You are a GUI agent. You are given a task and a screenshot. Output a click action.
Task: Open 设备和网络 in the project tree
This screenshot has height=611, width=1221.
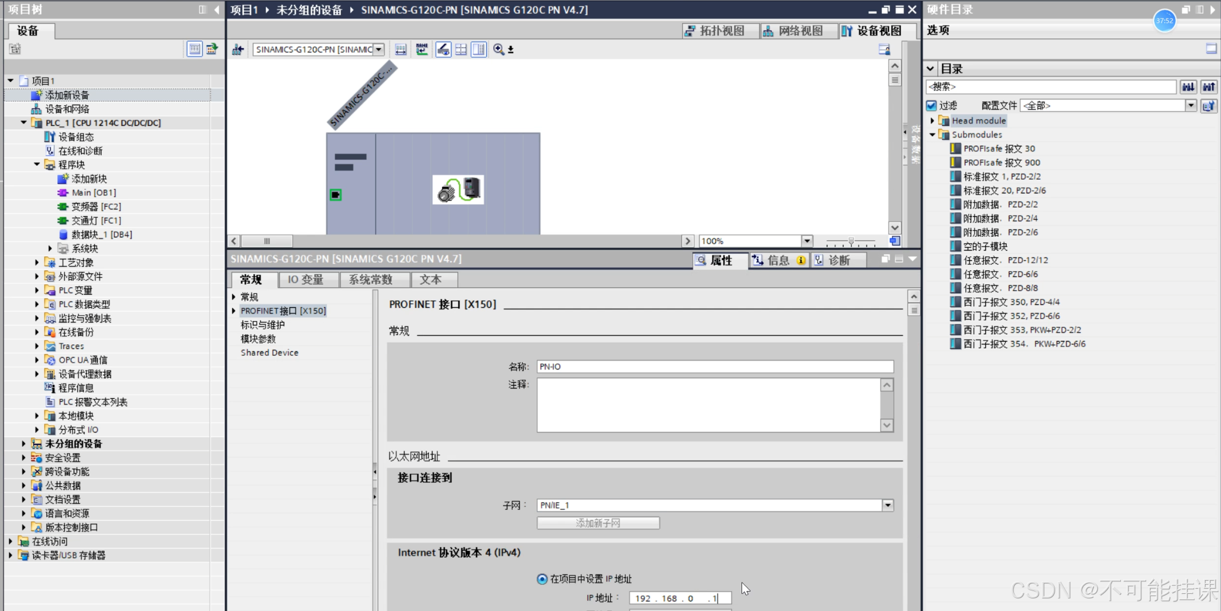point(67,109)
